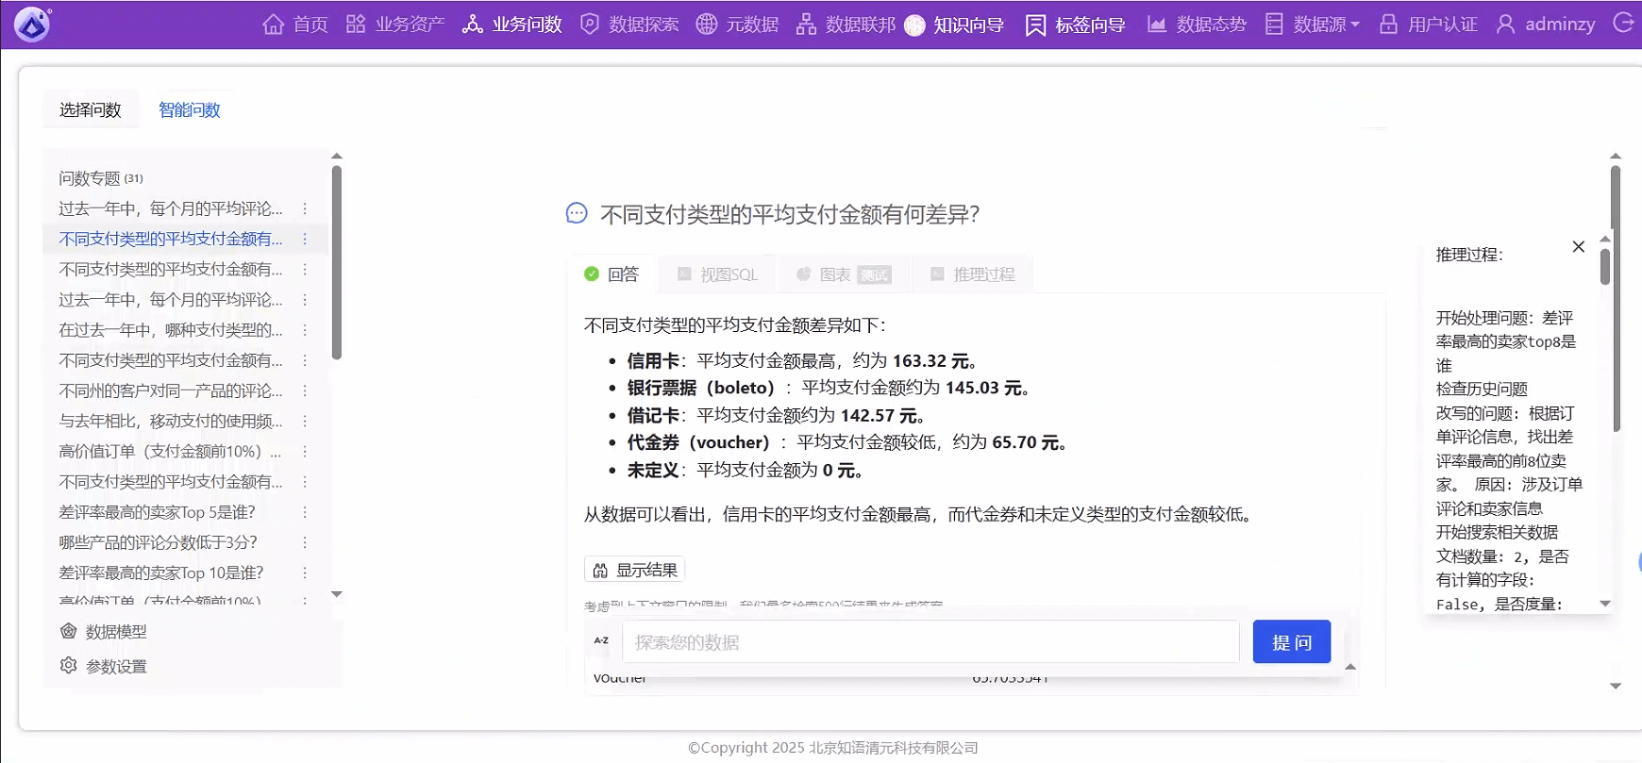
Task: Open the 首页 home page
Action: 295,25
